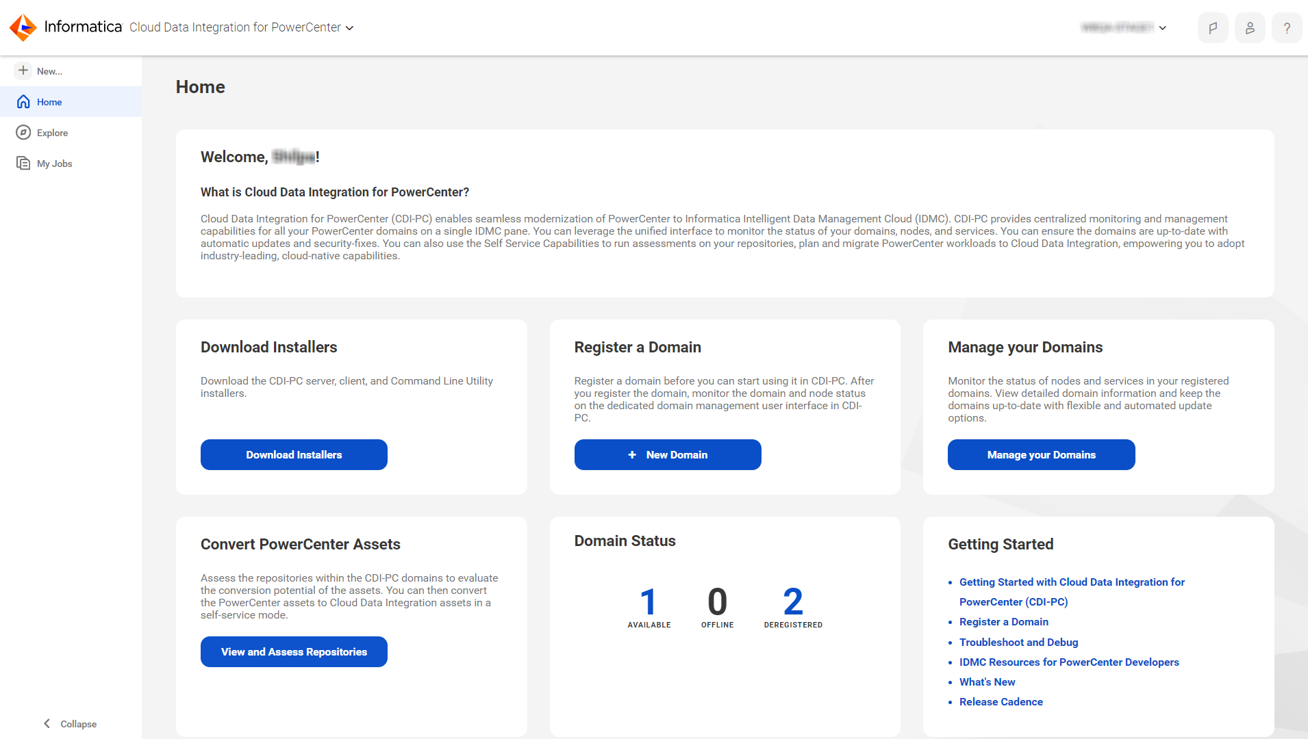The image size is (1308, 739).
Task: Click View and Assess Repositories button
Action: click(294, 652)
